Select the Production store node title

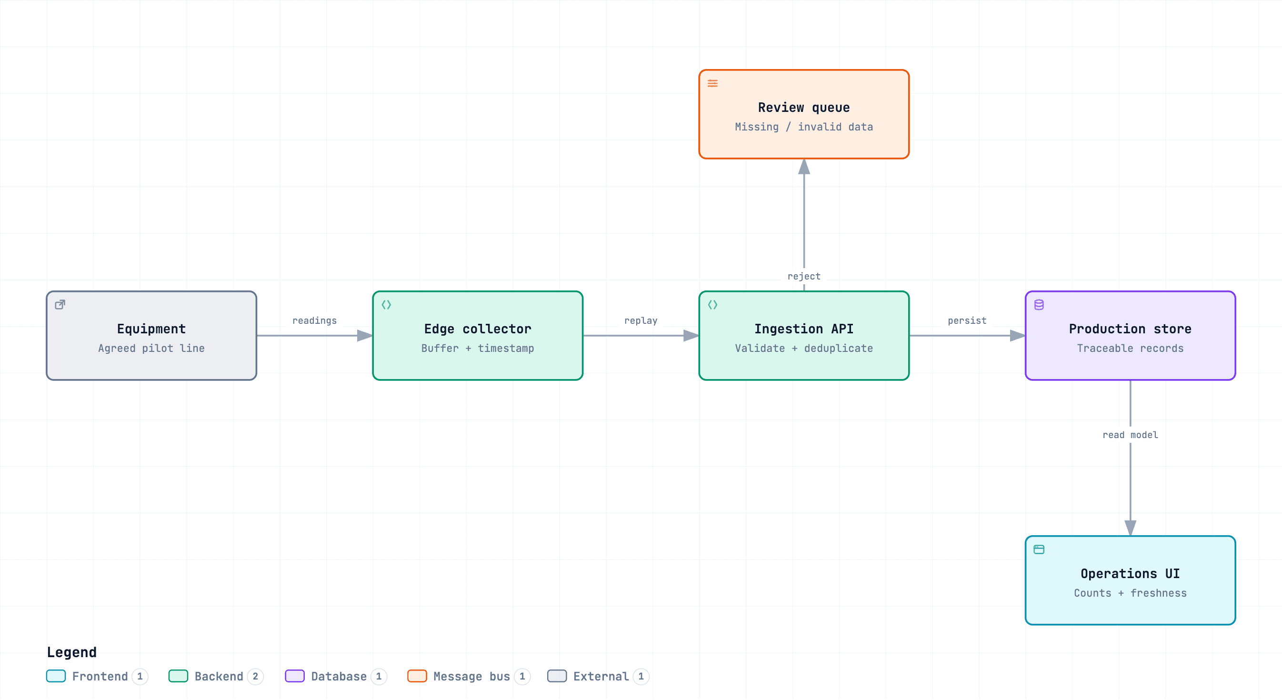tap(1130, 329)
